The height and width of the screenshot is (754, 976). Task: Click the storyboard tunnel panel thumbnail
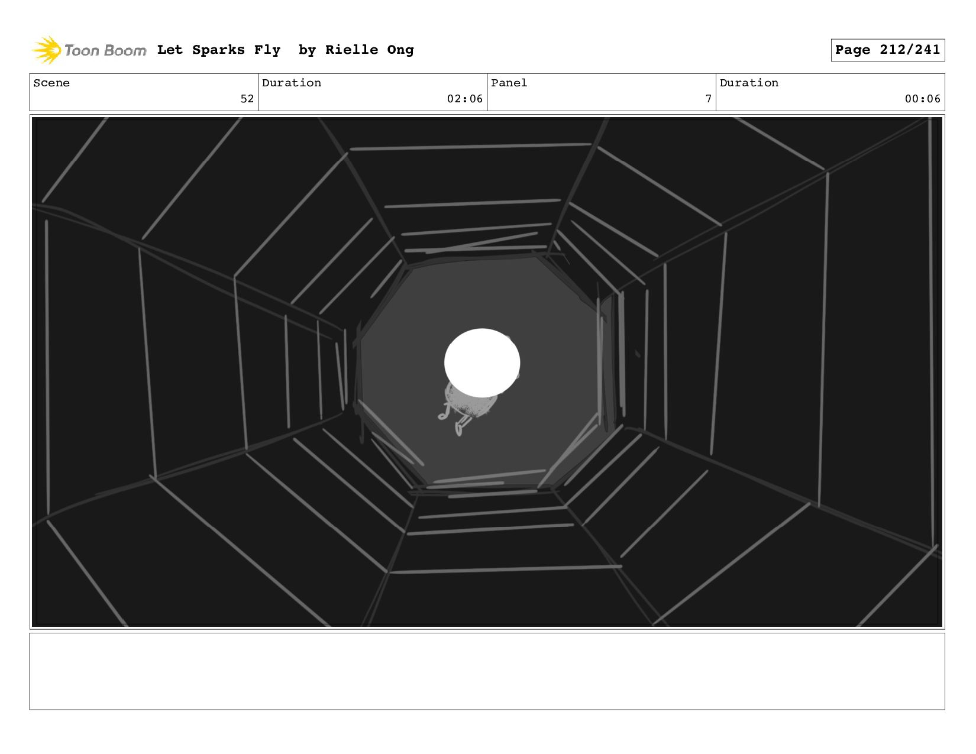pos(487,371)
